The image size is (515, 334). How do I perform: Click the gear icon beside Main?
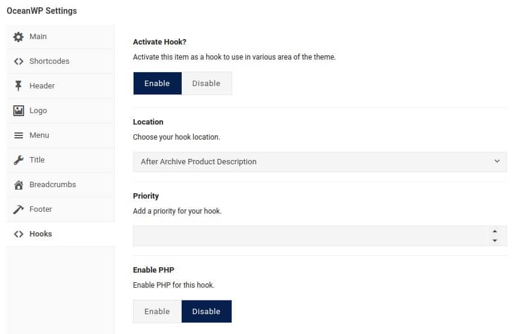pyautogui.click(x=19, y=37)
